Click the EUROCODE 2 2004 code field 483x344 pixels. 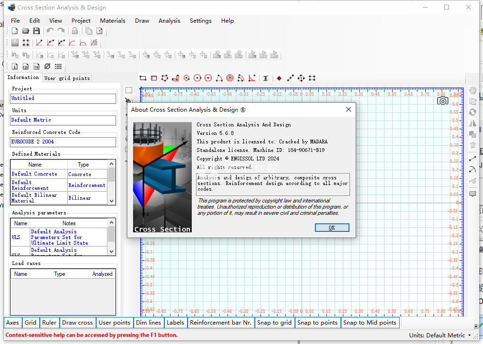tap(63, 142)
